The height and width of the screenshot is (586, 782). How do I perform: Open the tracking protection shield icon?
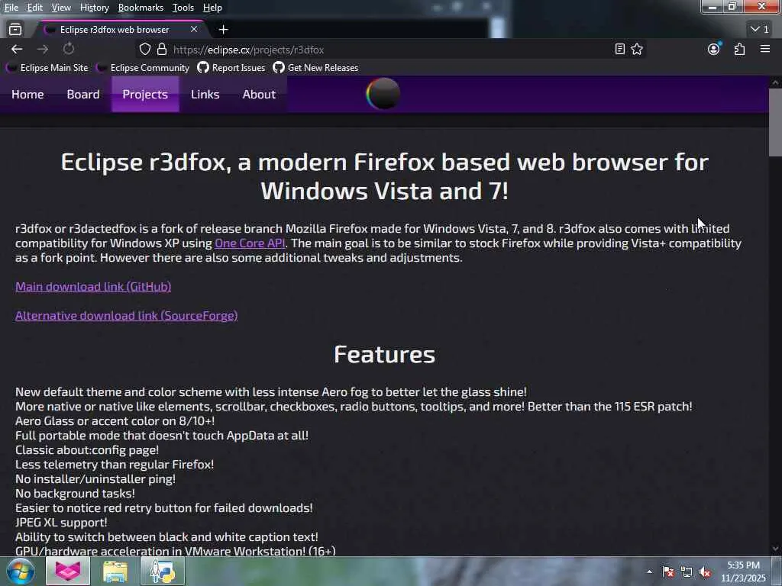coord(144,50)
